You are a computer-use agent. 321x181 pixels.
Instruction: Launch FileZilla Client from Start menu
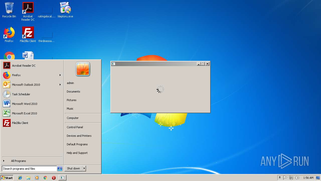coord(32,123)
